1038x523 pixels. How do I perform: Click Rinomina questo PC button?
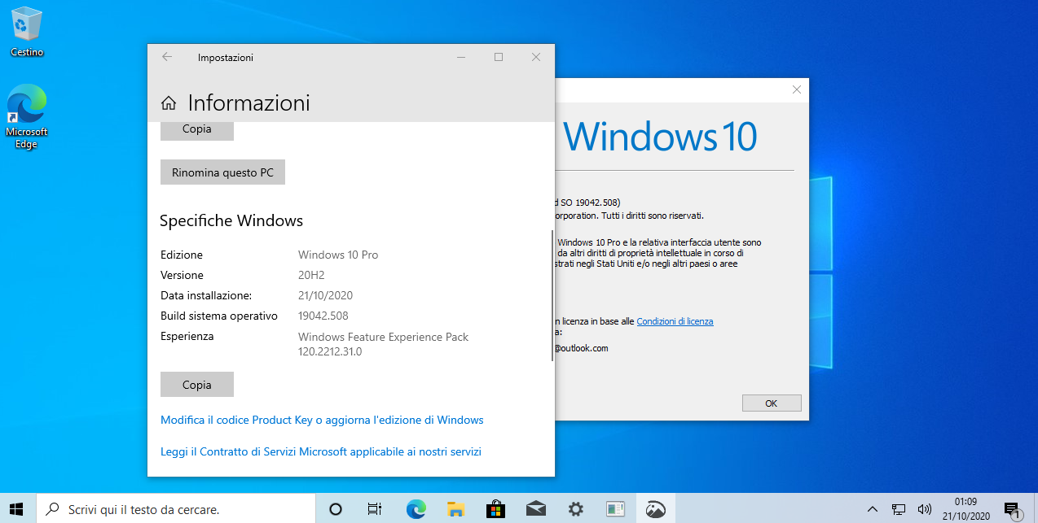click(222, 172)
